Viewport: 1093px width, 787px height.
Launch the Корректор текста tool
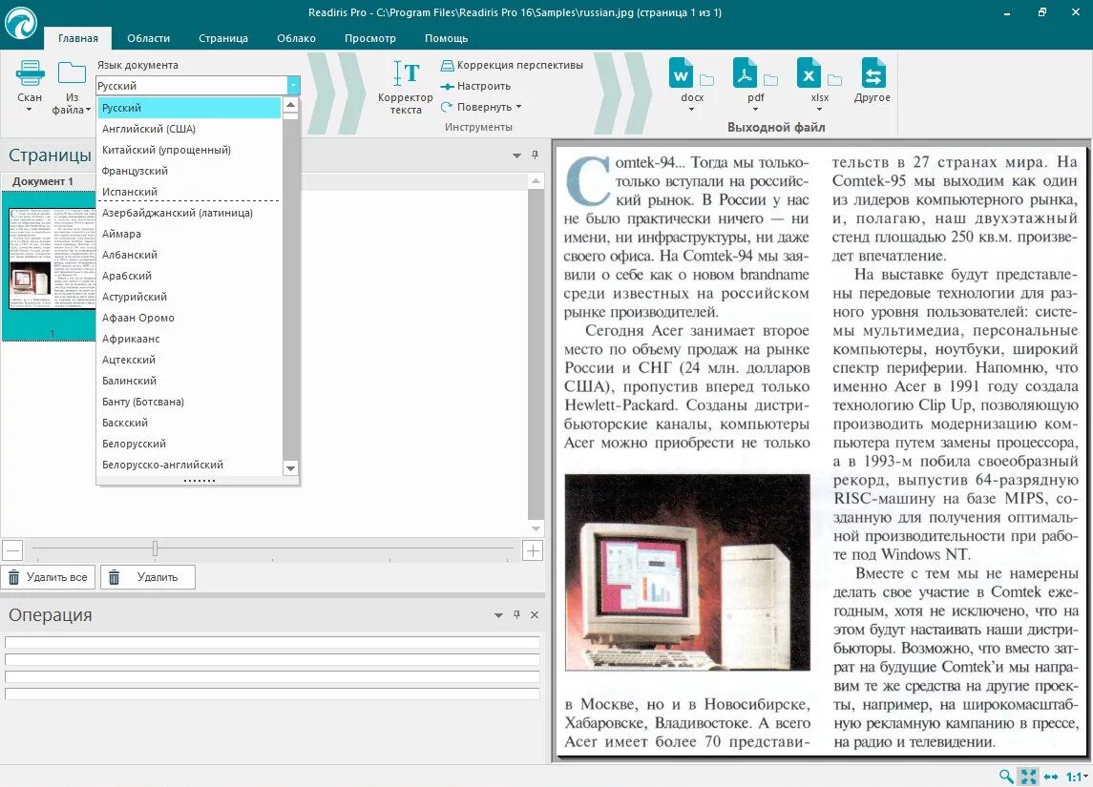(x=406, y=87)
